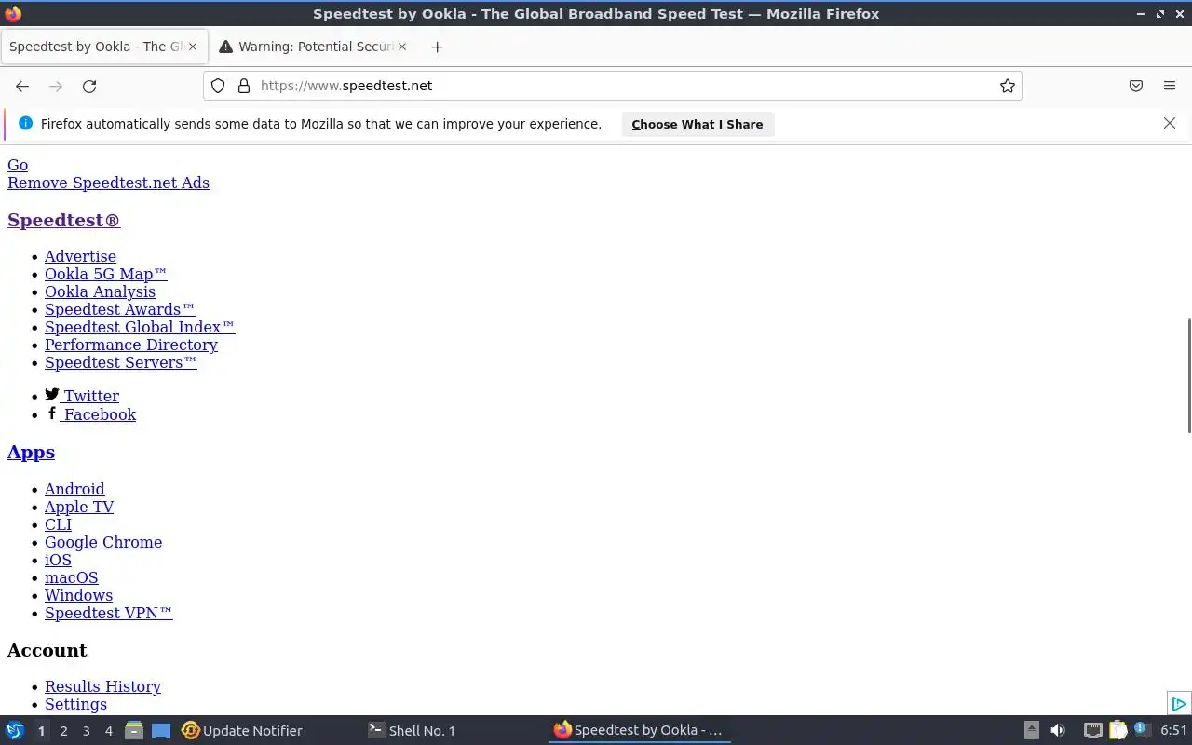Open the Ookla 5G Map link
The height and width of the screenshot is (745, 1192).
(x=105, y=274)
